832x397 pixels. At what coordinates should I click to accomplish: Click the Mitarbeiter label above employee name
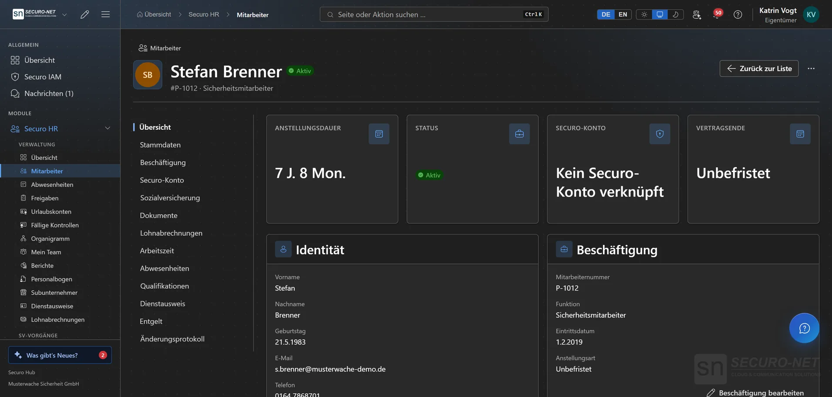[x=165, y=48]
